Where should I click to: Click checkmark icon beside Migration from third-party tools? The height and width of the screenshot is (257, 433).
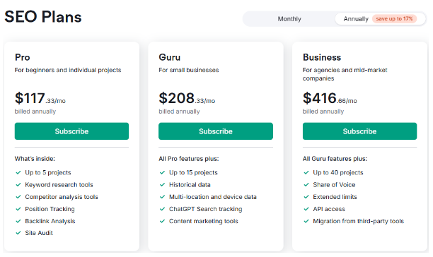(306, 221)
